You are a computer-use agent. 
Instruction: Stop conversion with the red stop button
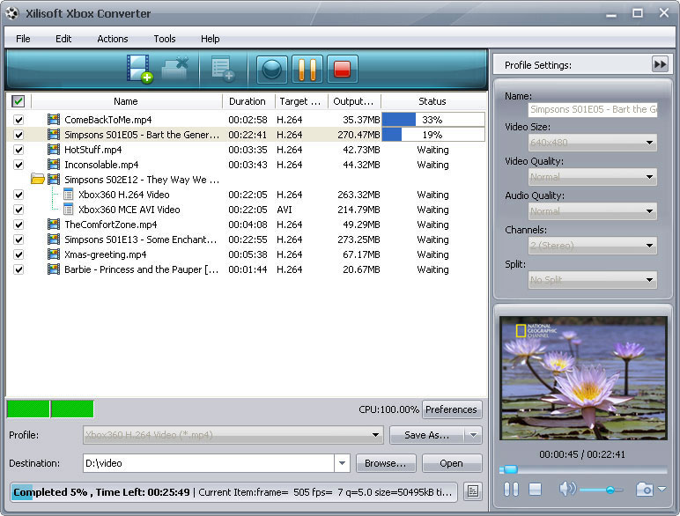click(x=342, y=69)
